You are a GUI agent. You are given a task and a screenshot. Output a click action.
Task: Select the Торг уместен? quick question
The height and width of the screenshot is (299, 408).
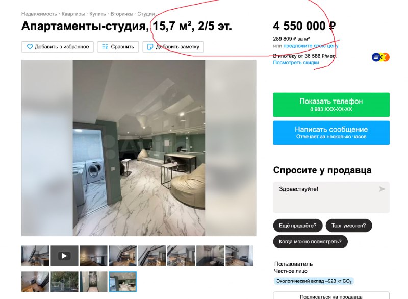tap(349, 226)
